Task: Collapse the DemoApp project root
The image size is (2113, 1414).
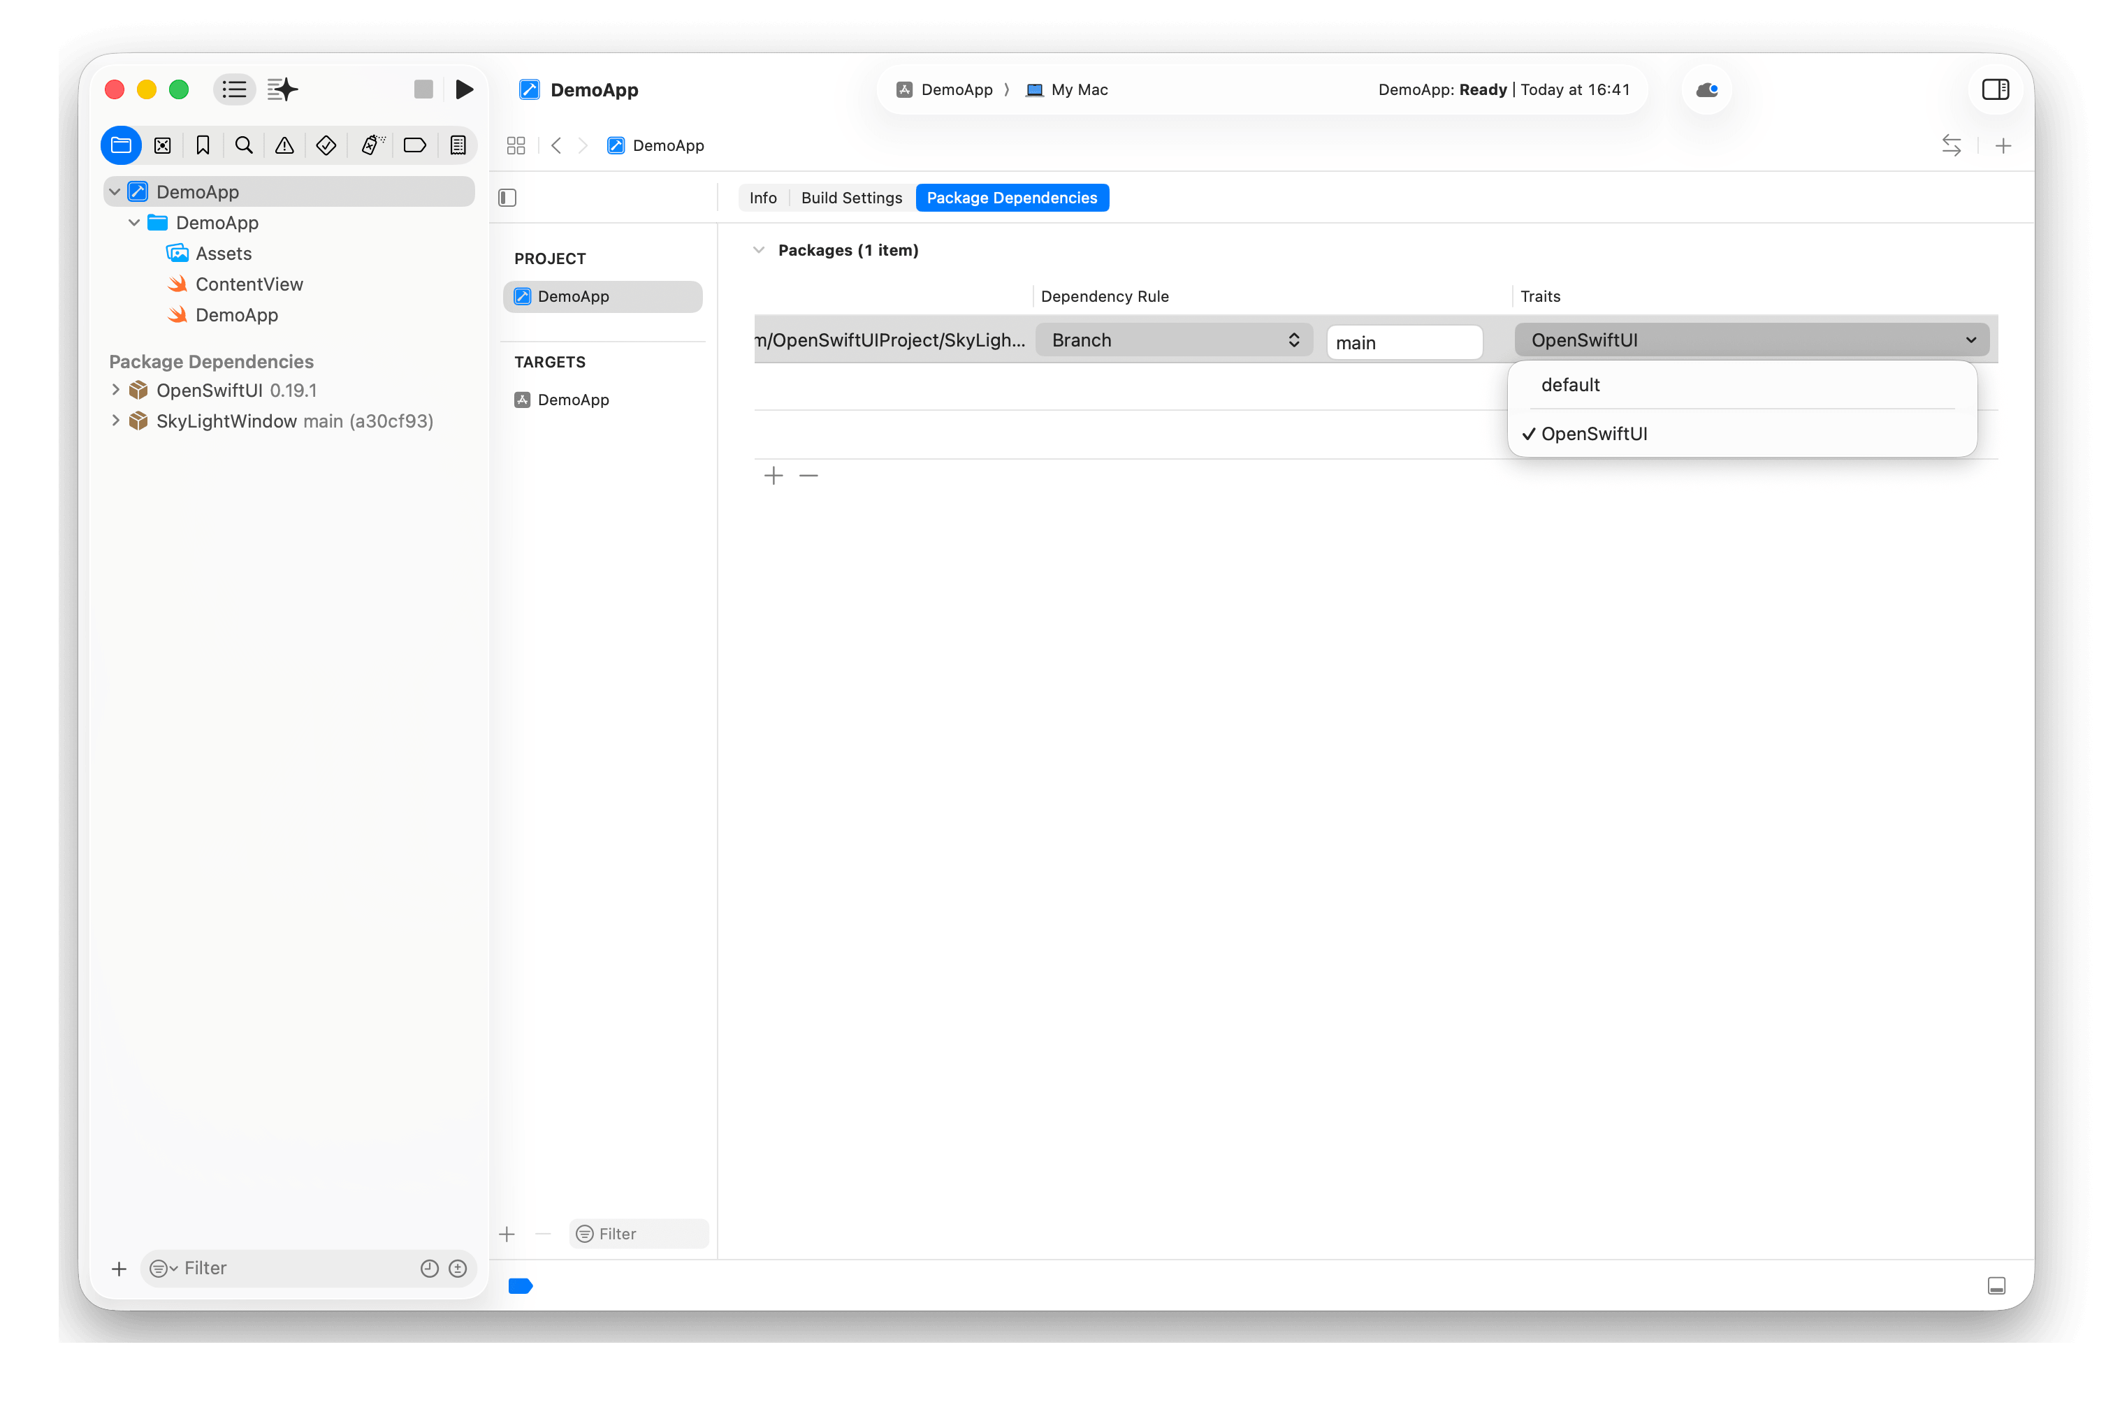Action: tap(115, 192)
